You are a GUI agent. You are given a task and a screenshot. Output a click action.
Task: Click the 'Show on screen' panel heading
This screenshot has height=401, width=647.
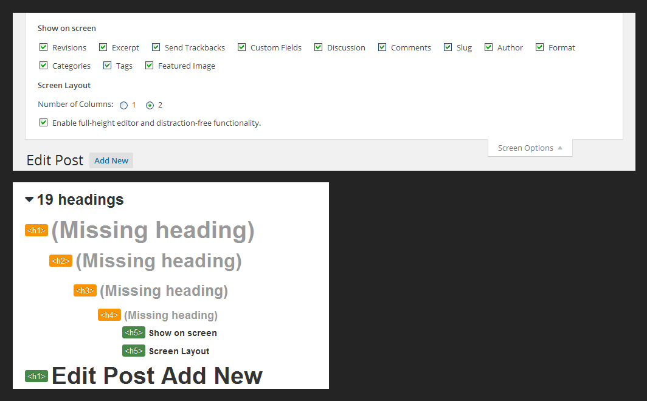[x=67, y=29]
